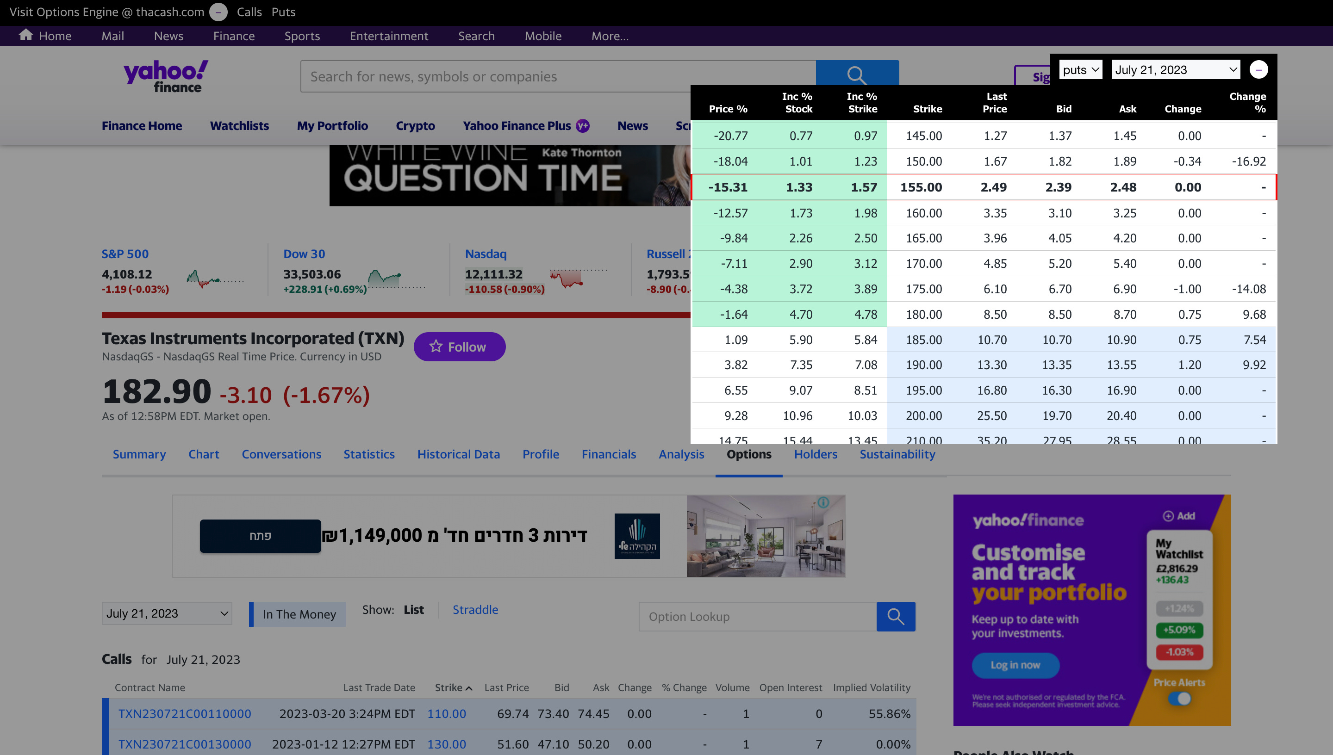1333x755 pixels.
Task: Open the More... menu in top nav
Action: pyautogui.click(x=610, y=36)
